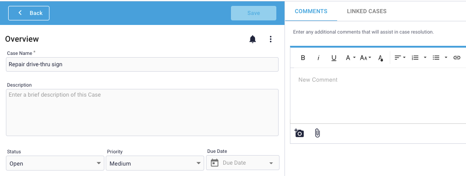This screenshot has height=176, width=466.
Task: Open the font size AA dropdown
Action: [366, 58]
